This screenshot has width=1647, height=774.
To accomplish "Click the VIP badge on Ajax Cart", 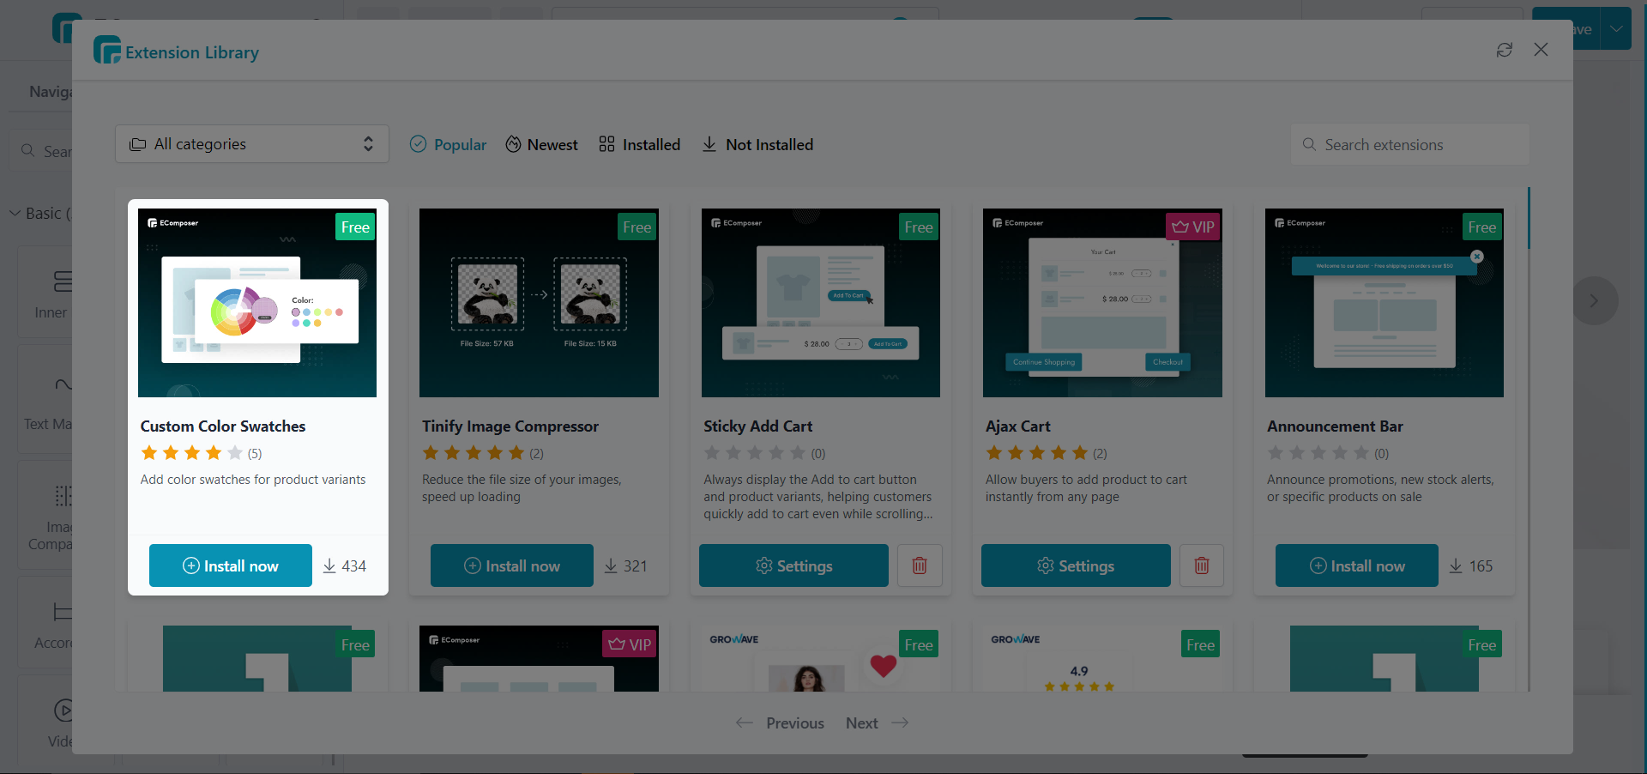I will pyautogui.click(x=1193, y=227).
